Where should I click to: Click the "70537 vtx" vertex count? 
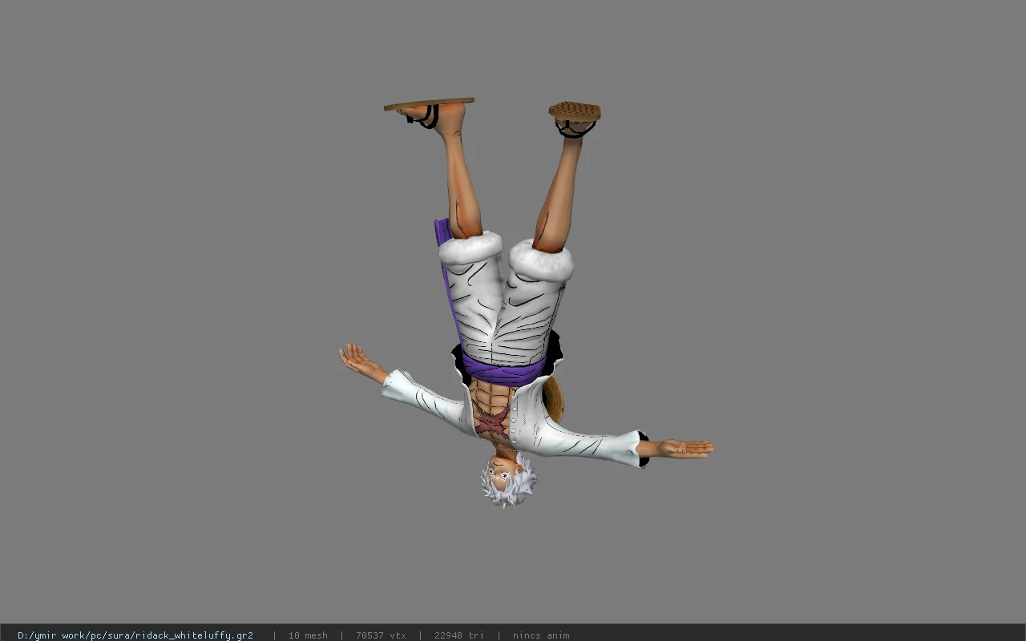point(381,635)
